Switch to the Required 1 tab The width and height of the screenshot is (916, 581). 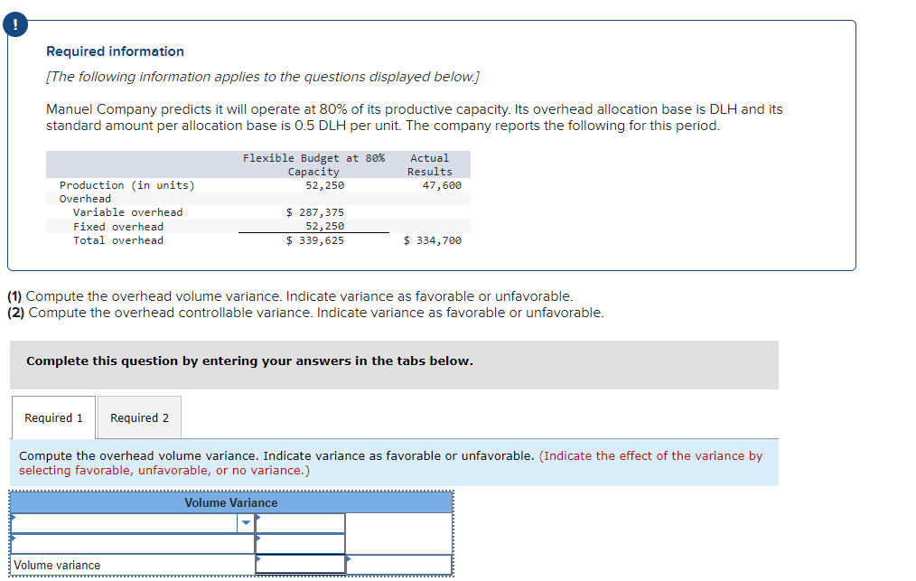pyautogui.click(x=53, y=417)
